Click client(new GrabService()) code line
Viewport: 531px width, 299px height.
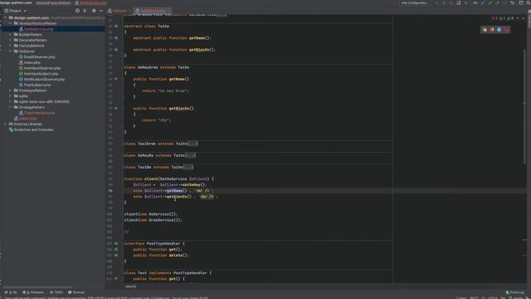click(153, 220)
